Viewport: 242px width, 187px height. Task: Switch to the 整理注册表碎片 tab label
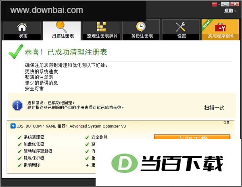[102, 36]
